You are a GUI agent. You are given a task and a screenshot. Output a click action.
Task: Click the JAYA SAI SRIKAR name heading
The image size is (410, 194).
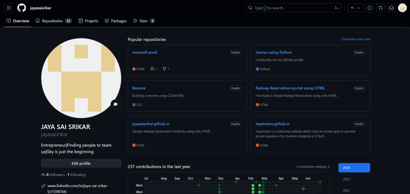point(66,127)
